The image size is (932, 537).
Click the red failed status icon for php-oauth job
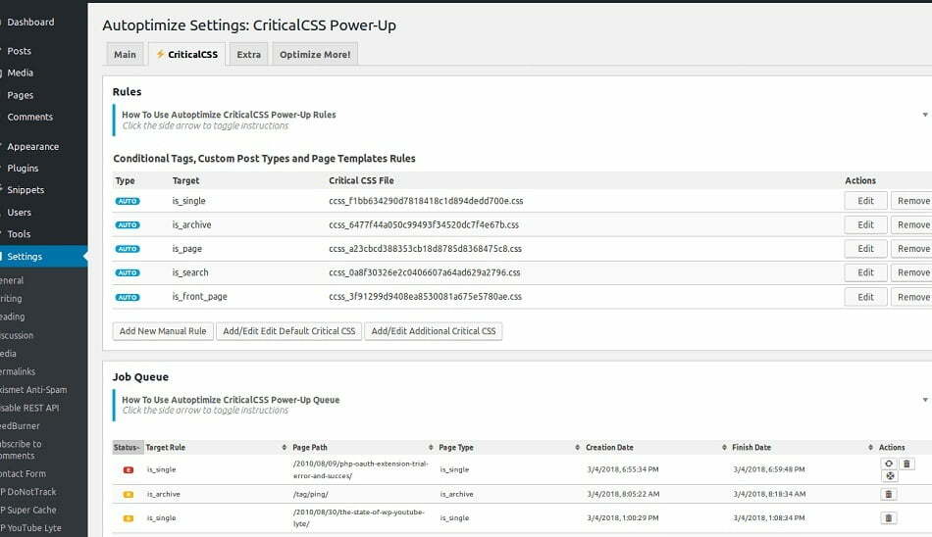click(129, 470)
